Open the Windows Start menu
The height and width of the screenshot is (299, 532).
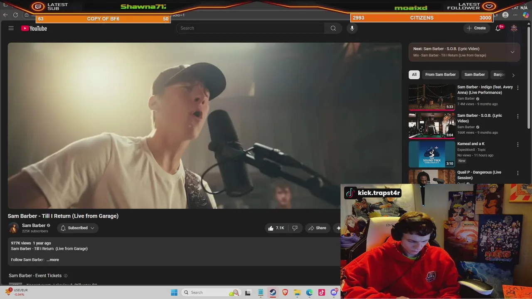(174, 292)
